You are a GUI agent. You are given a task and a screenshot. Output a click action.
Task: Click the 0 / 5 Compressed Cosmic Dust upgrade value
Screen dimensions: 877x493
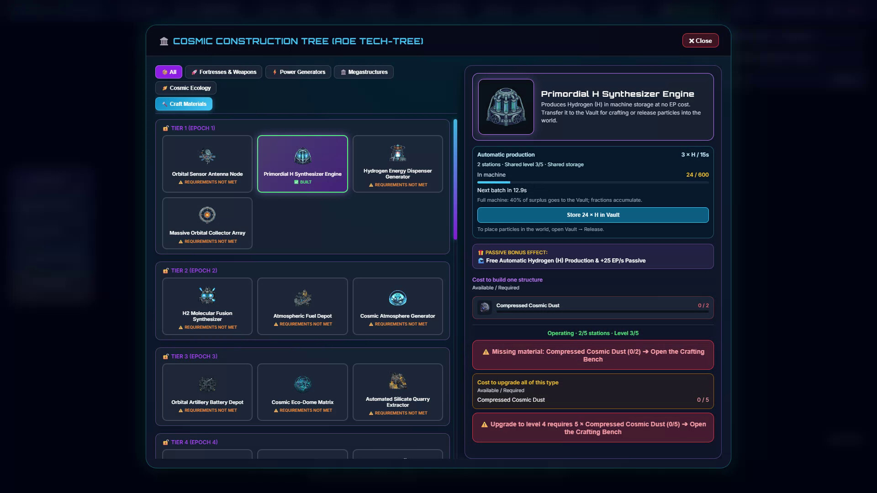pos(703,400)
